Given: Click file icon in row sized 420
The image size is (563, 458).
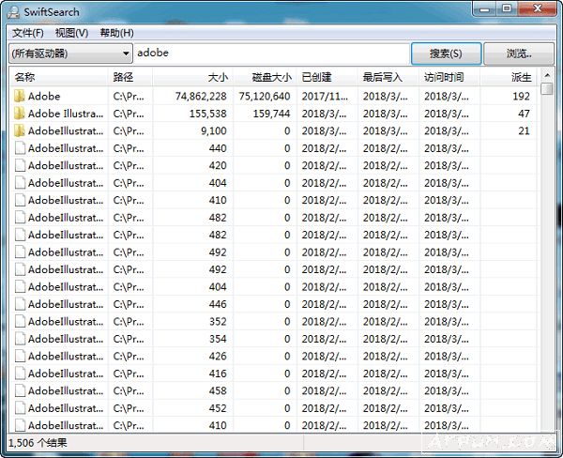Looking at the screenshot, I should (x=20, y=165).
